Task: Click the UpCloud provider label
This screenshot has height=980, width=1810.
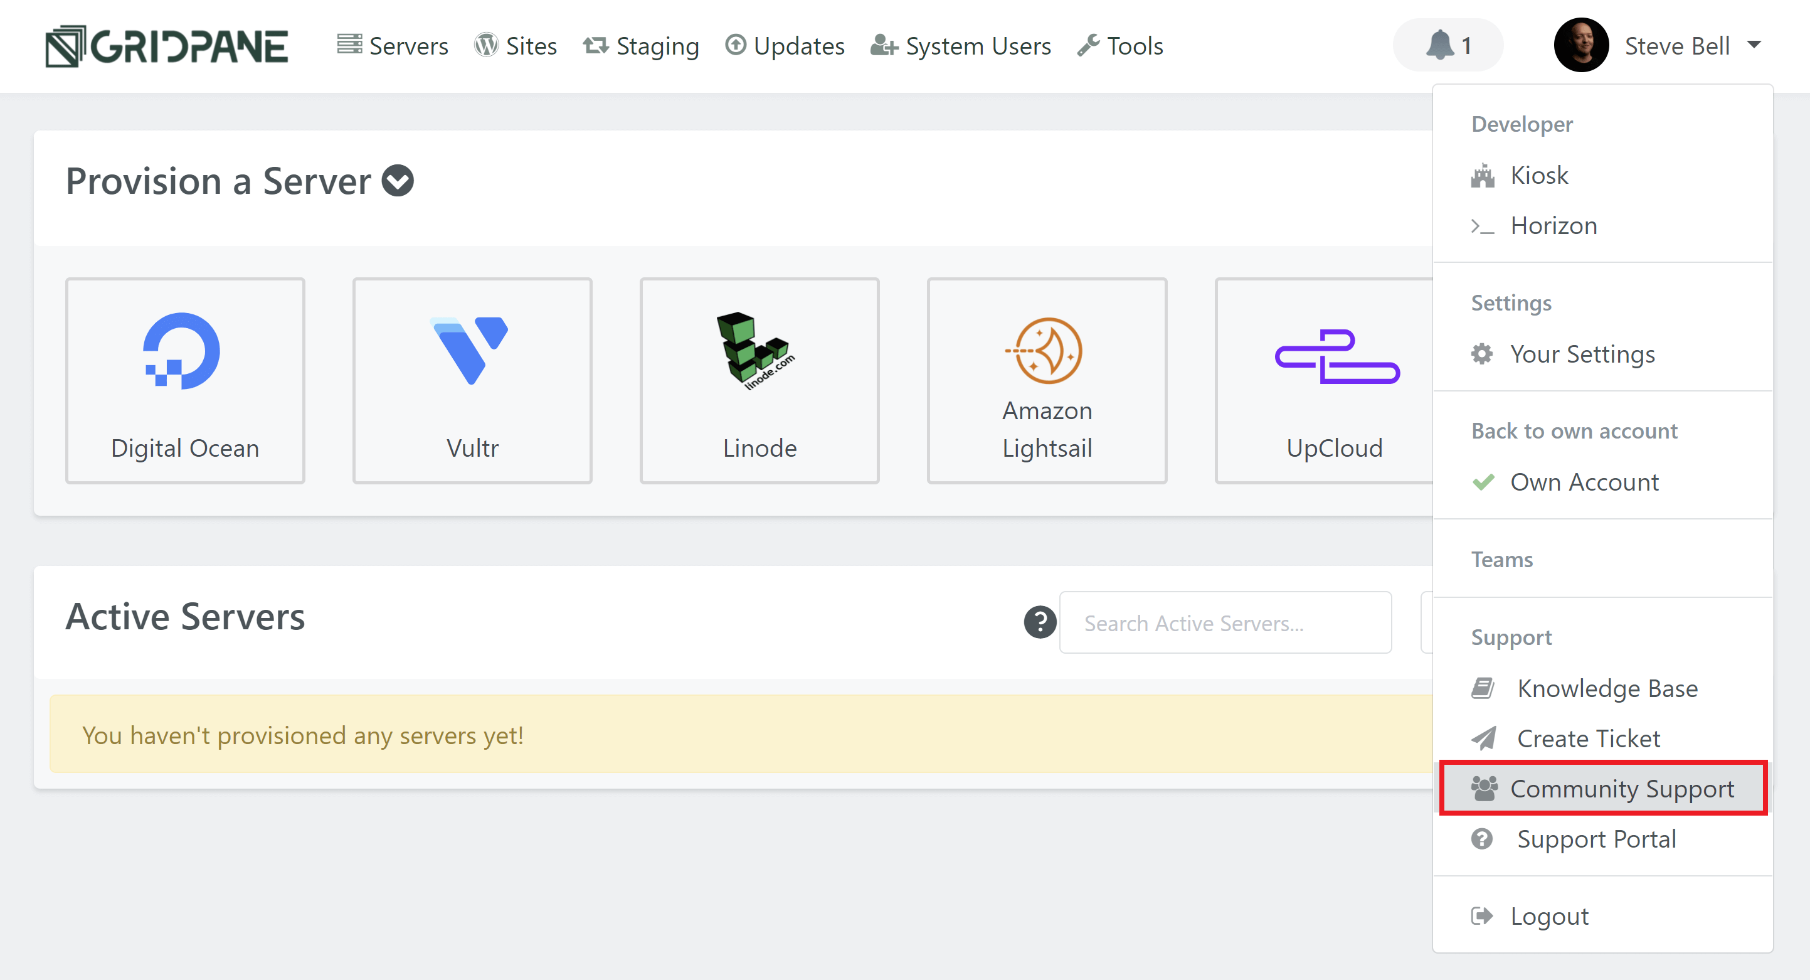Action: click(1335, 448)
